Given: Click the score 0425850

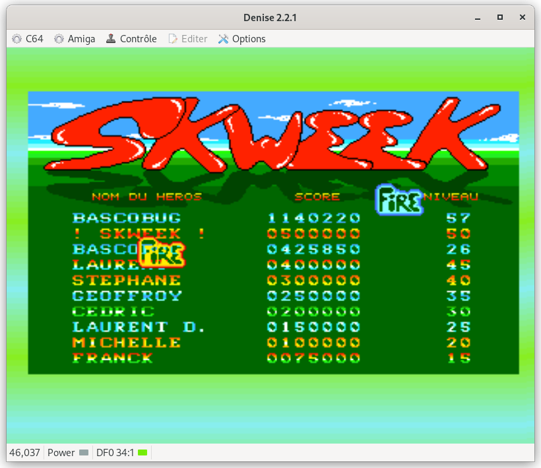Looking at the screenshot, I should point(313,250).
